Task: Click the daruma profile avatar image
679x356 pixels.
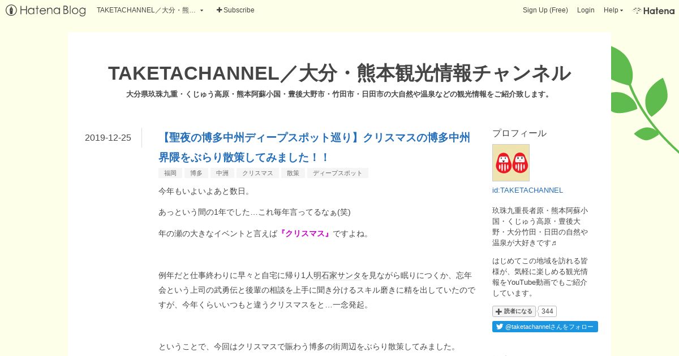Action: 511,163
